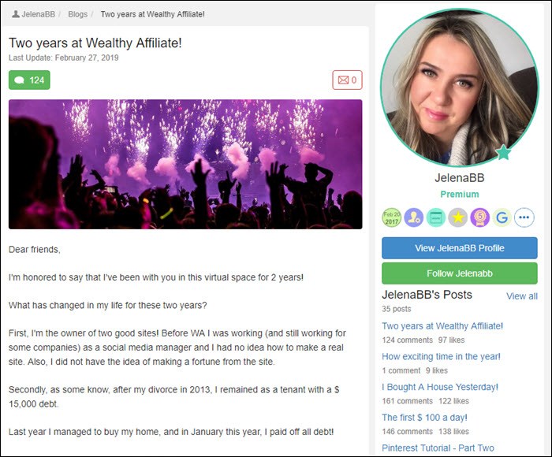
Task: Click the yellow star badge icon
Action: pyautogui.click(x=457, y=217)
